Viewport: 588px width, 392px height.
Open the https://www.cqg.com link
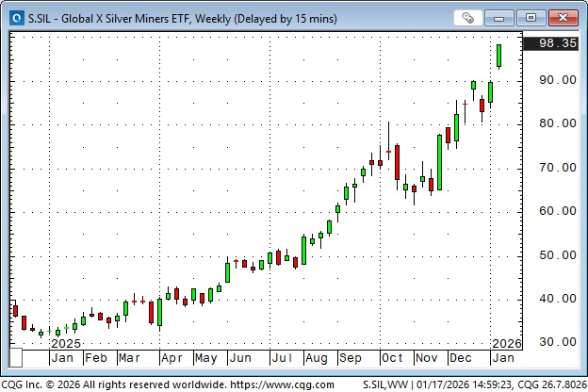(x=281, y=384)
